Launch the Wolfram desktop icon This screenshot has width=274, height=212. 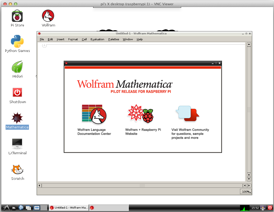click(48, 16)
